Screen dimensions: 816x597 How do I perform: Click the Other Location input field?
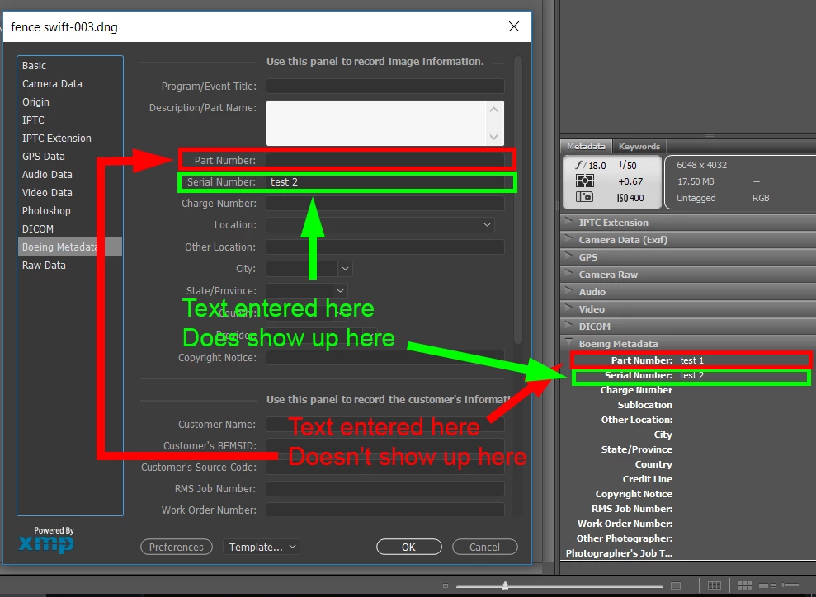[385, 247]
